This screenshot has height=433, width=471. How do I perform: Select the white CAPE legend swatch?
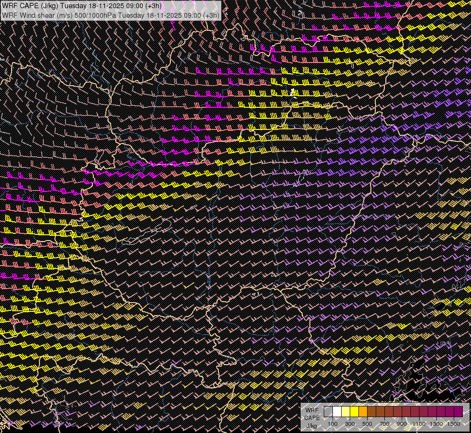(x=337, y=412)
